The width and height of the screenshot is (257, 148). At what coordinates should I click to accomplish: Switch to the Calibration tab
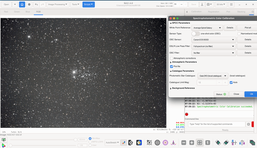click(196, 12)
